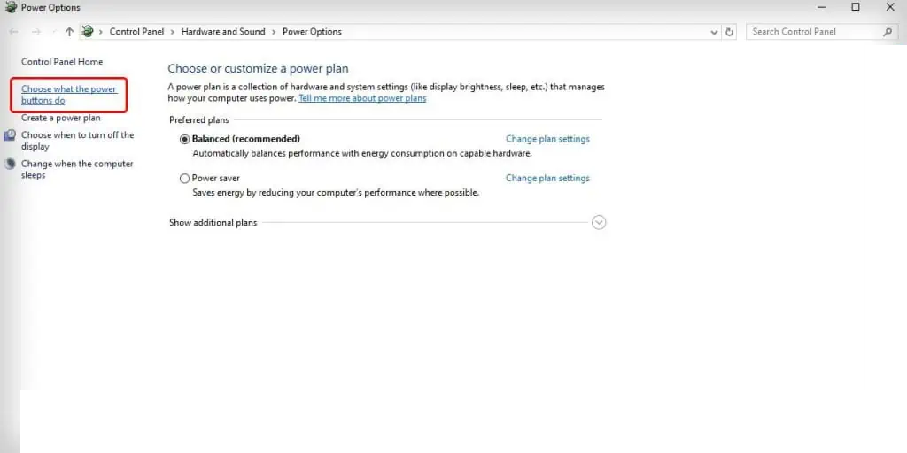The image size is (907, 453).
Task: Click the search magnifier icon
Action: click(x=888, y=32)
